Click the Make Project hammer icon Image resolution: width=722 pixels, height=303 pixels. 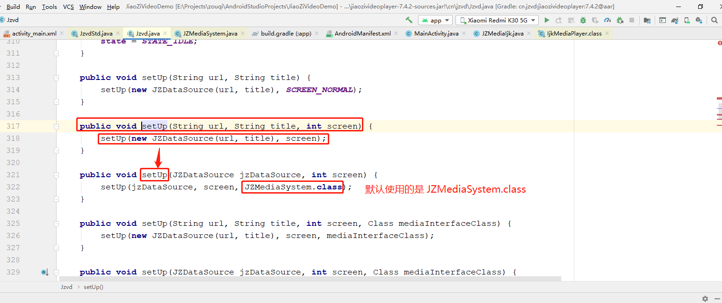(409, 20)
